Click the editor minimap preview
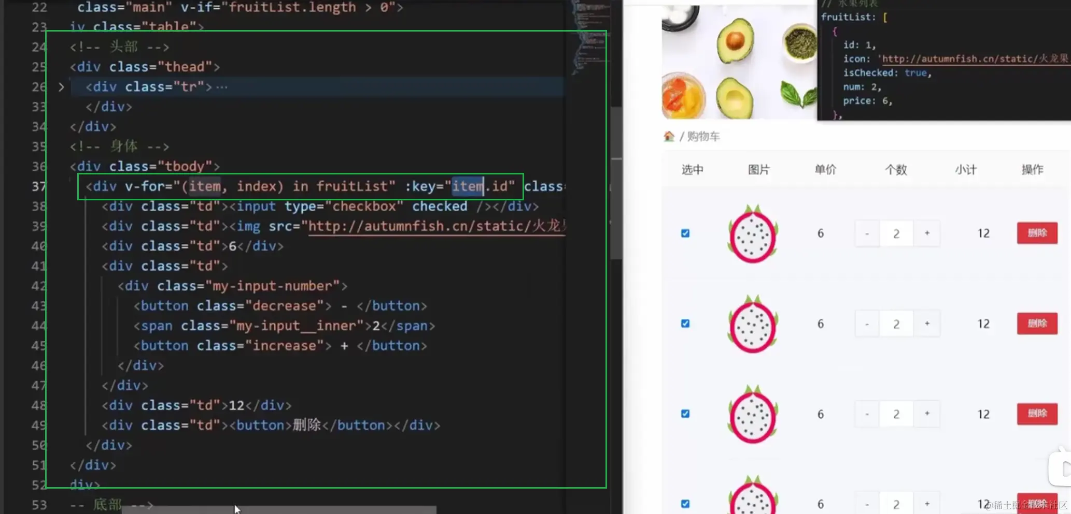The image size is (1071, 514). (590, 39)
